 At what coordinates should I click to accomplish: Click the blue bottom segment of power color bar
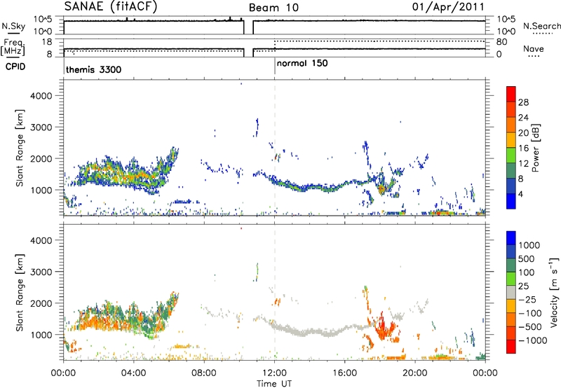click(x=511, y=201)
